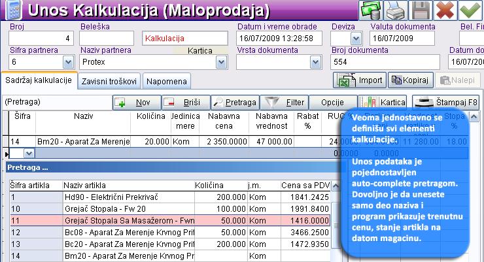Click the Import button with Excel icon
Viewport: 484px width, 262px height.
tap(359, 80)
